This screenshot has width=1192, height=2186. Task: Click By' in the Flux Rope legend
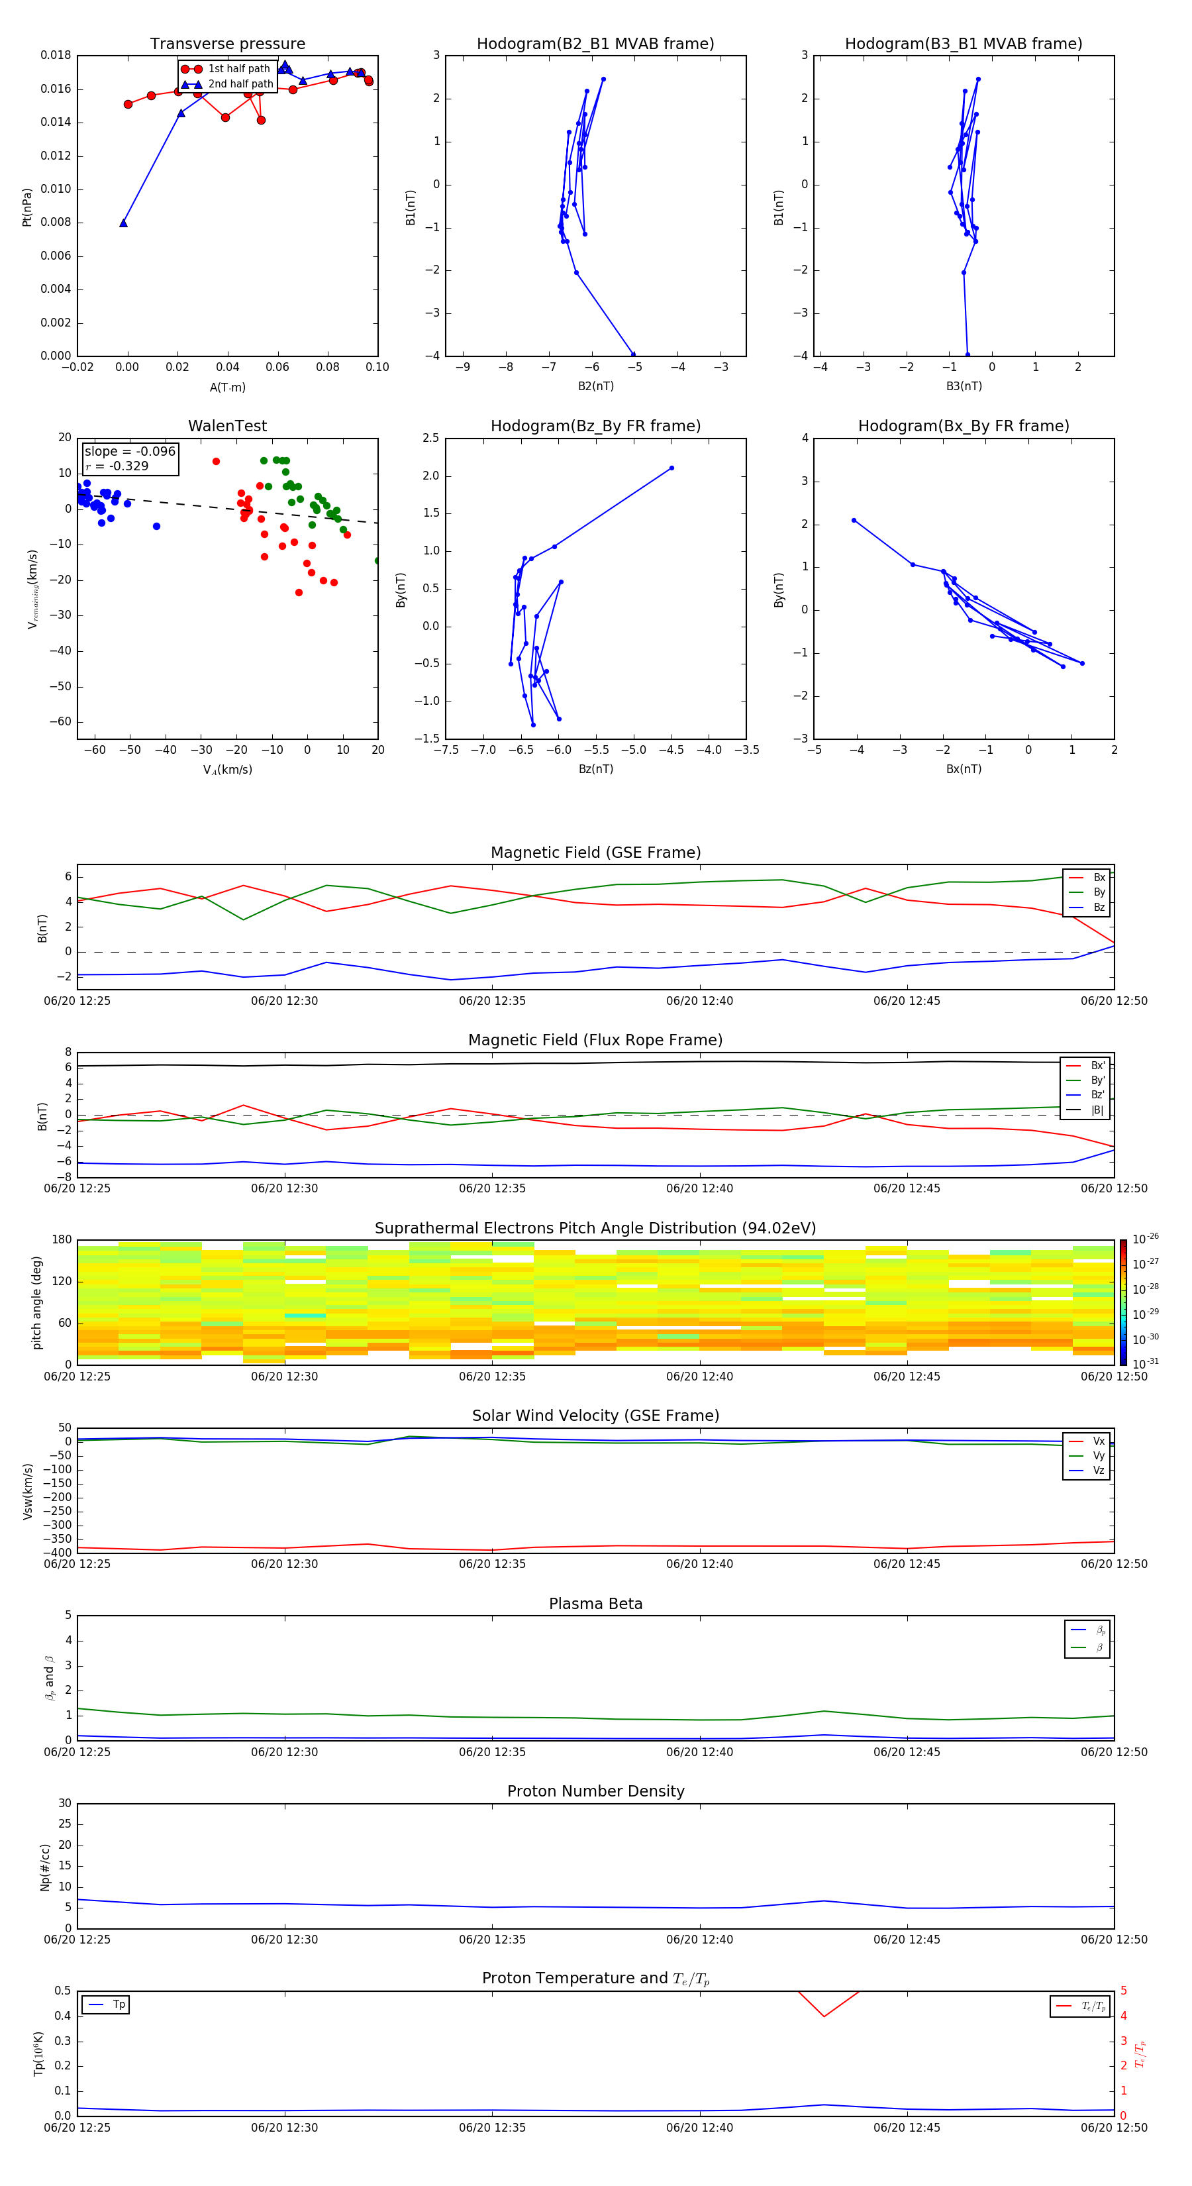tap(1086, 1080)
